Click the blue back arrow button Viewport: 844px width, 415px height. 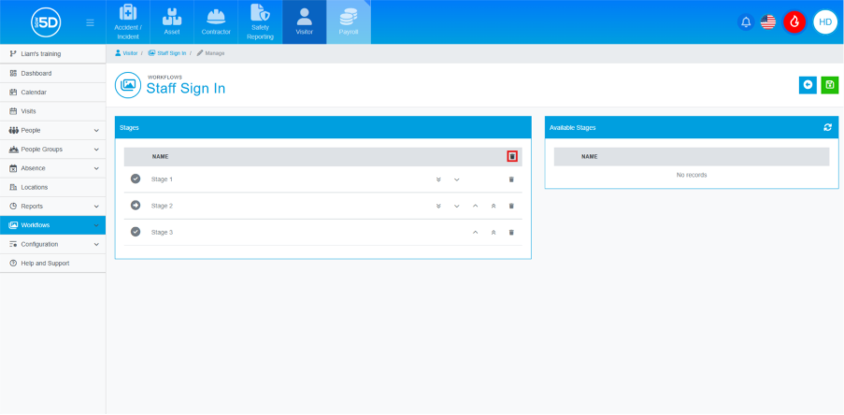point(808,85)
